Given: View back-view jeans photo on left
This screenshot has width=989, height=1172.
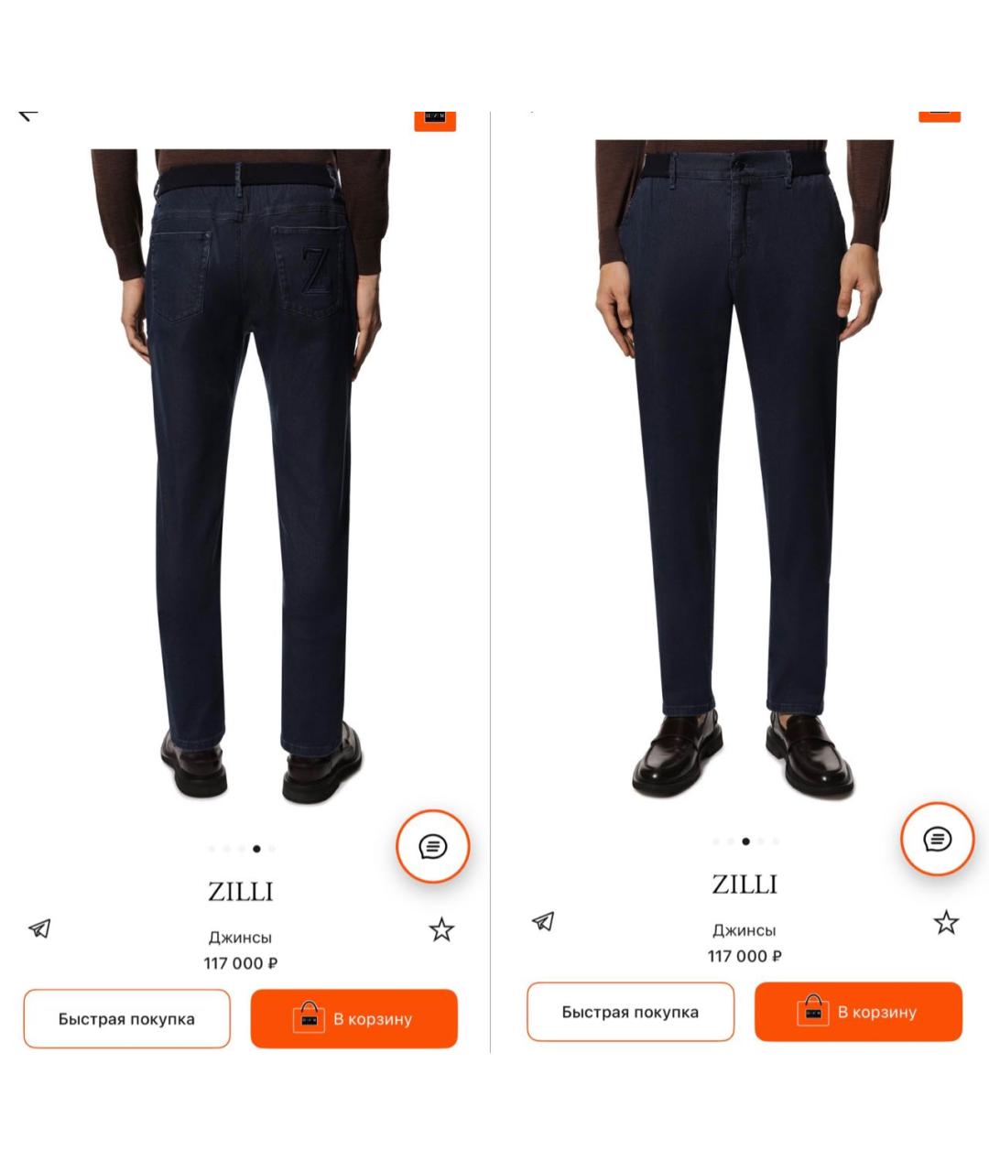Looking at the screenshot, I should point(243,476).
